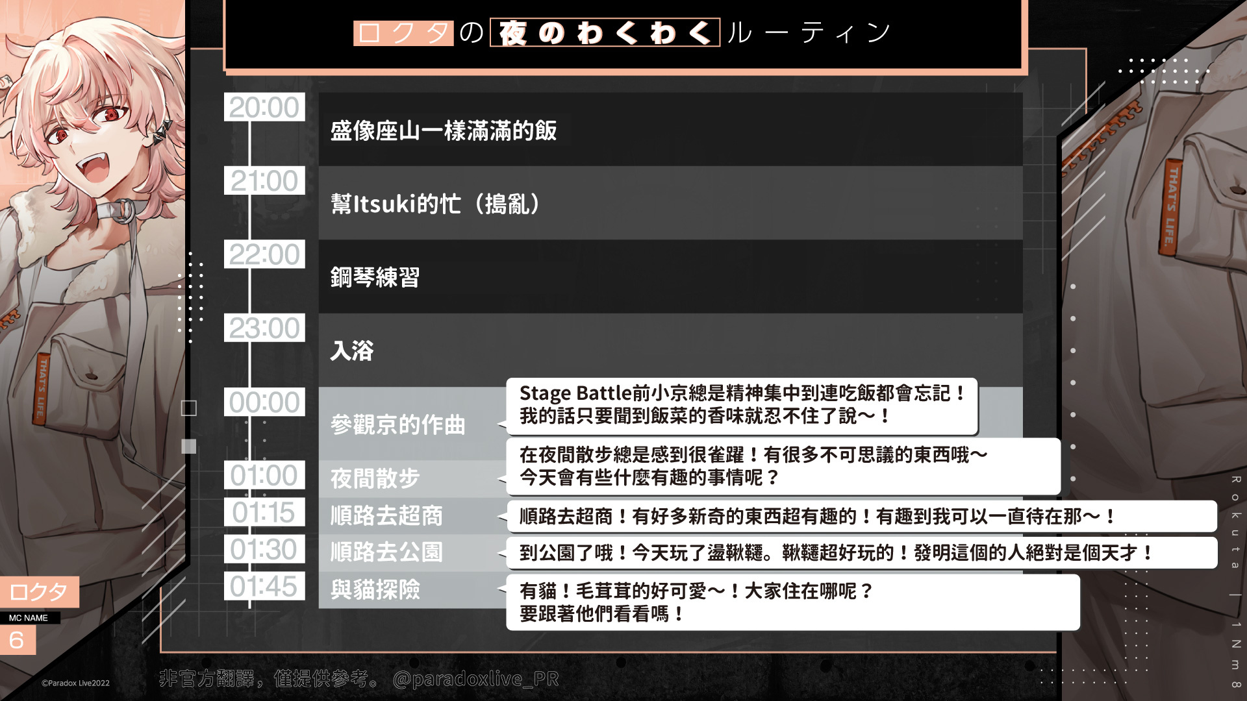This screenshot has height=701, width=1247.
Task: Click the Stage Battle speech bubble
Action: coord(742,405)
